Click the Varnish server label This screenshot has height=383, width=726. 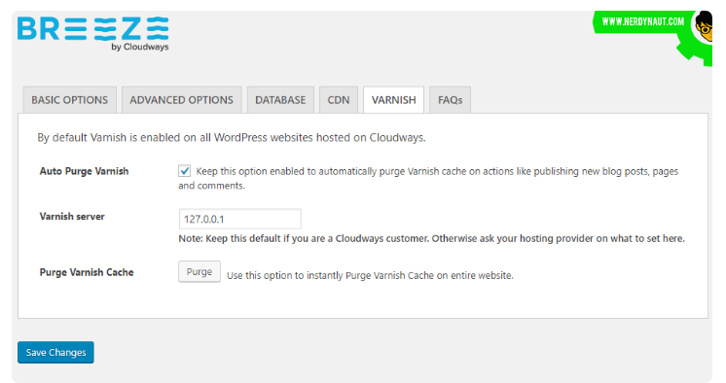pyautogui.click(x=72, y=217)
